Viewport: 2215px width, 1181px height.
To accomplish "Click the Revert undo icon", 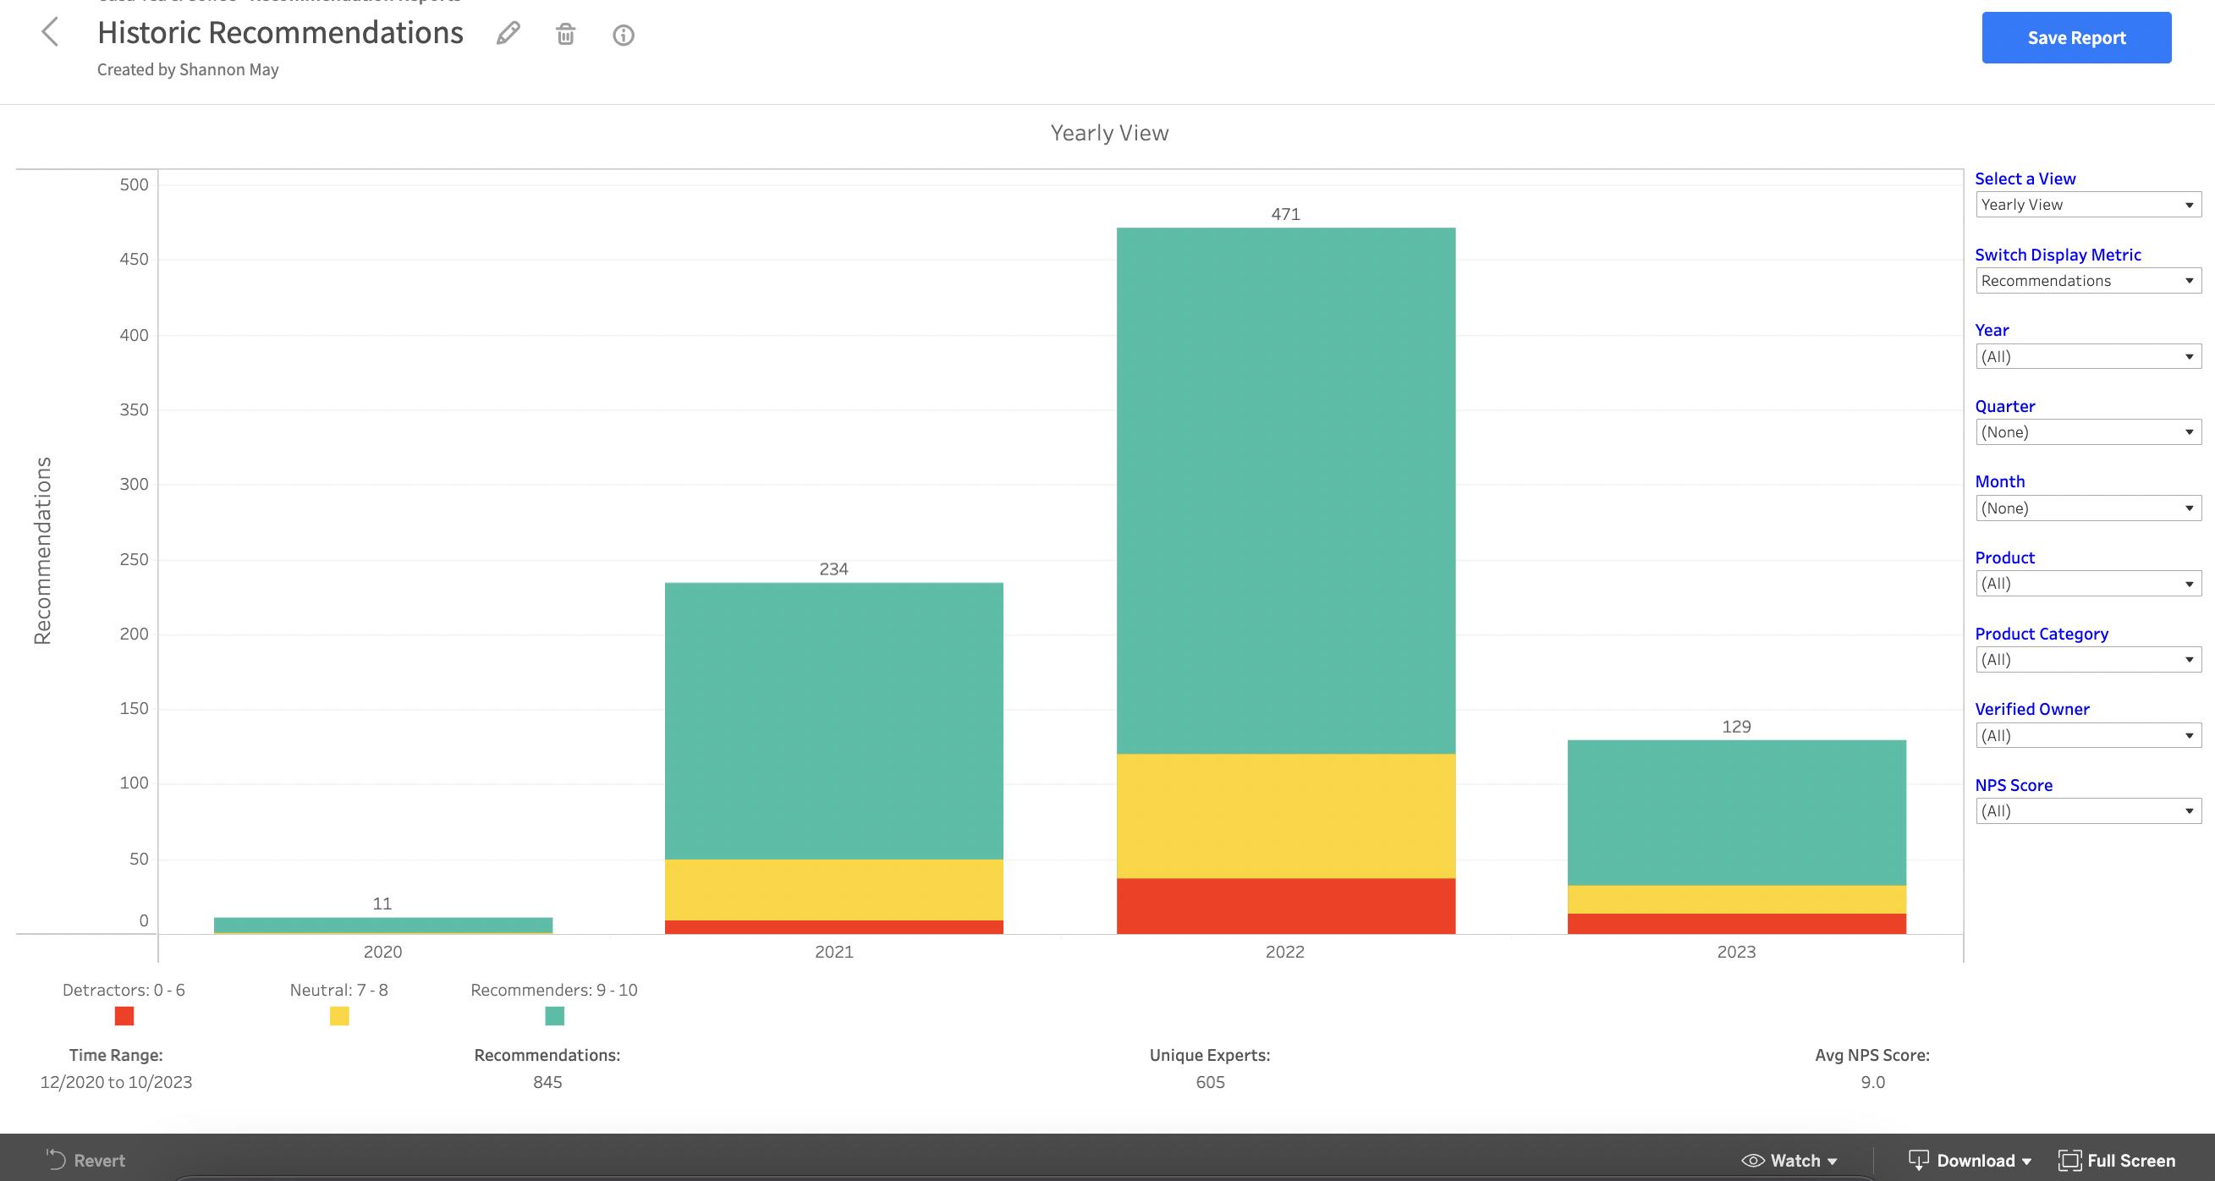I will 55,1160.
